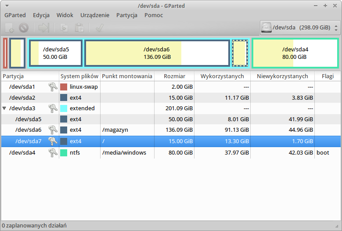Click the ext4 color swatch in /dev/sda2 row
The height and width of the screenshot is (231, 342).
(x=64, y=97)
